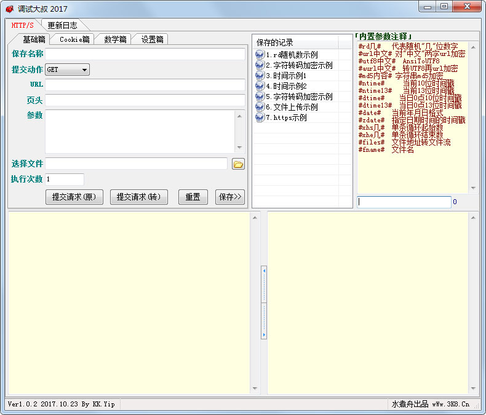486x415 pixels.
Task: Click inside the 参数 text area
Action: pyautogui.click(x=140, y=132)
